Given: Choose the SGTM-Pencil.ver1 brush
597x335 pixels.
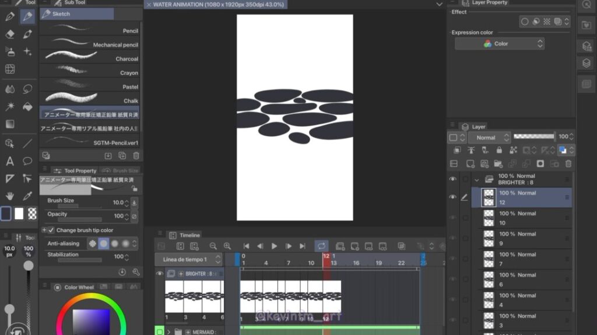Looking at the screenshot, I should tap(89, 141).
